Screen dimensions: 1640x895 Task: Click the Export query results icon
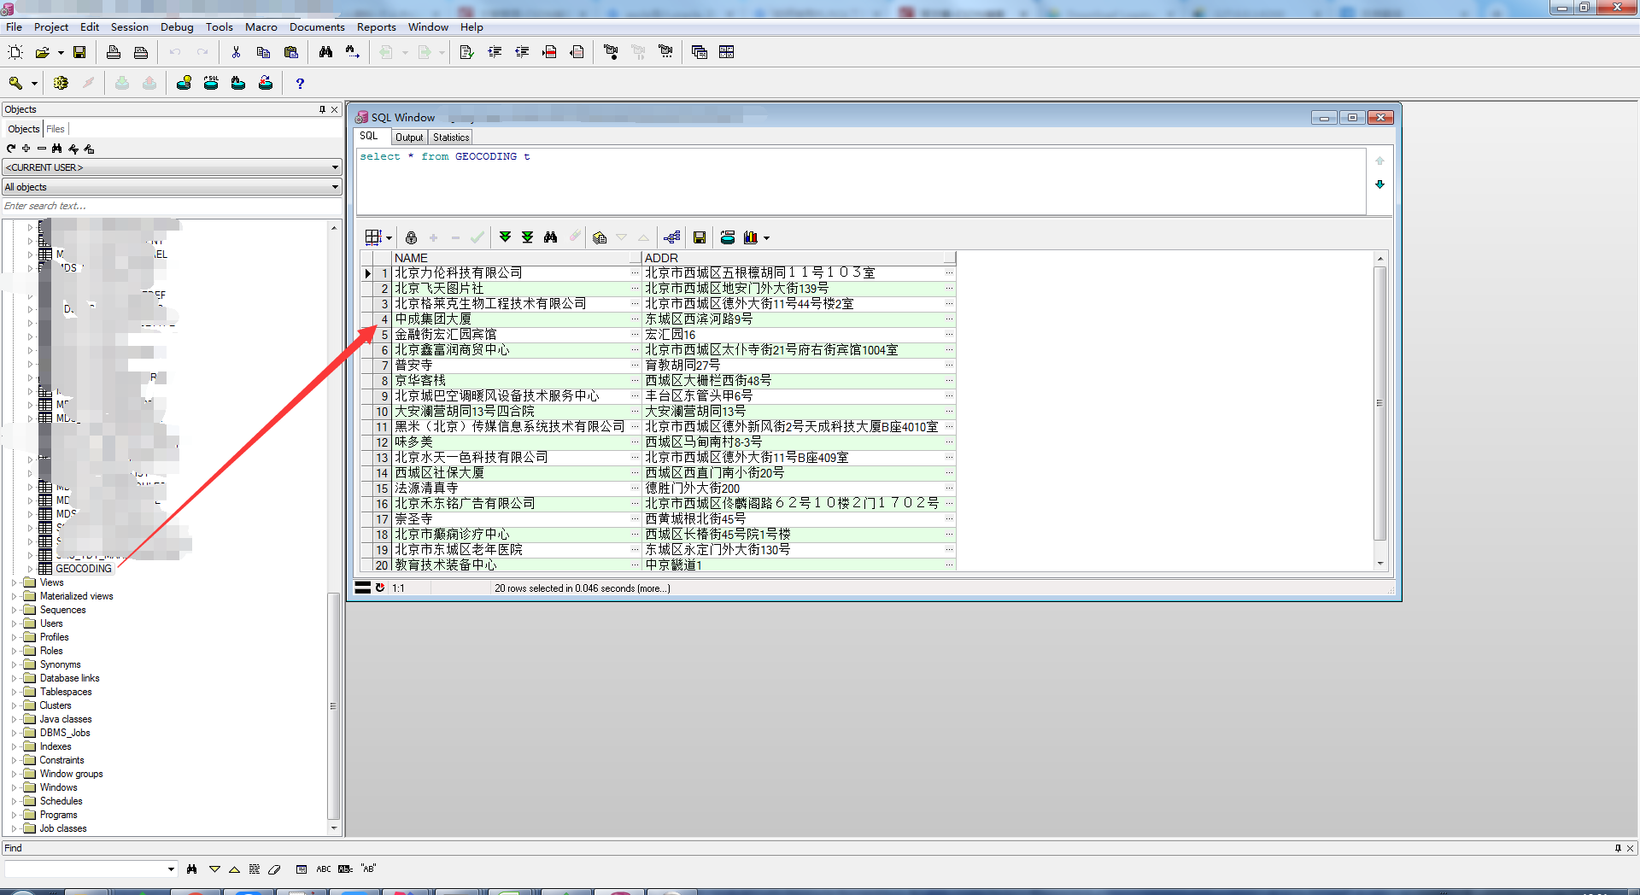728,237
